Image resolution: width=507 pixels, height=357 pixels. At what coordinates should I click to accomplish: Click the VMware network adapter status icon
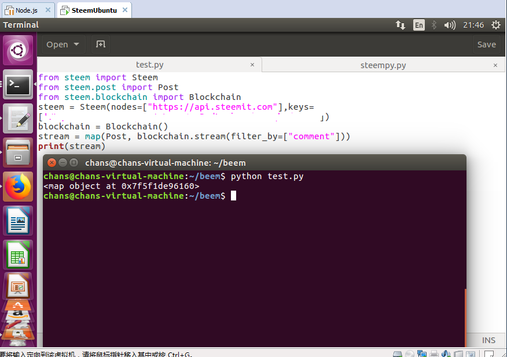(422, 354)
